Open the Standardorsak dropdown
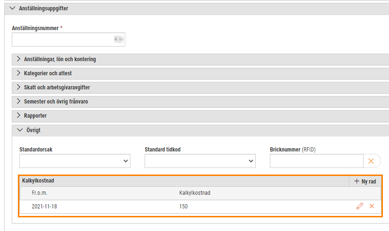This screenshot has width=389, height=231. coord(75,161)
